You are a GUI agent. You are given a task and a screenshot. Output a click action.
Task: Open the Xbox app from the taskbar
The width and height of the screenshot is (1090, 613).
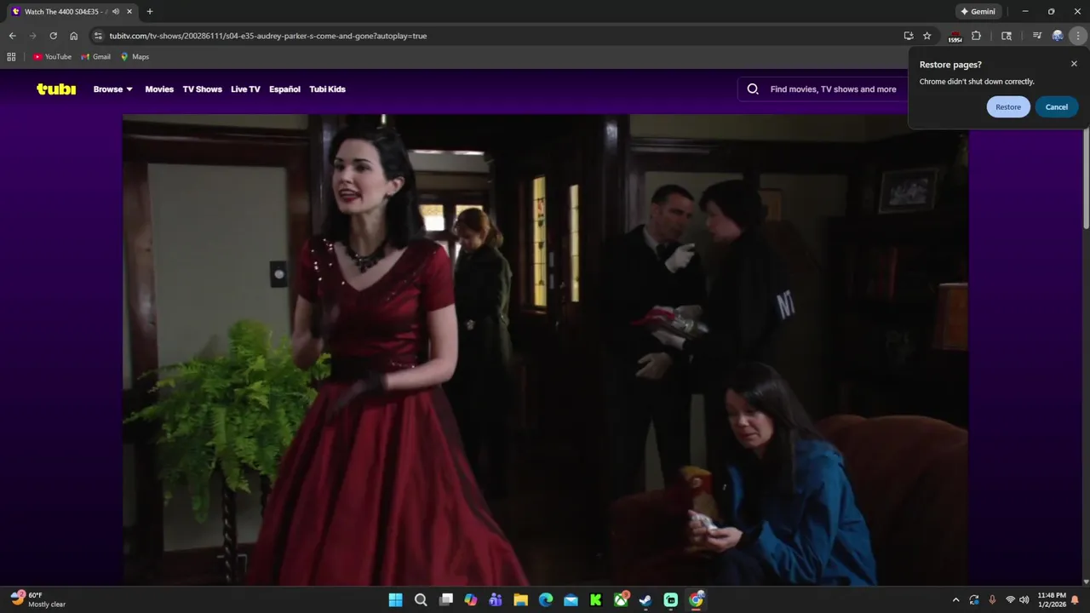(x=621, y=600)
